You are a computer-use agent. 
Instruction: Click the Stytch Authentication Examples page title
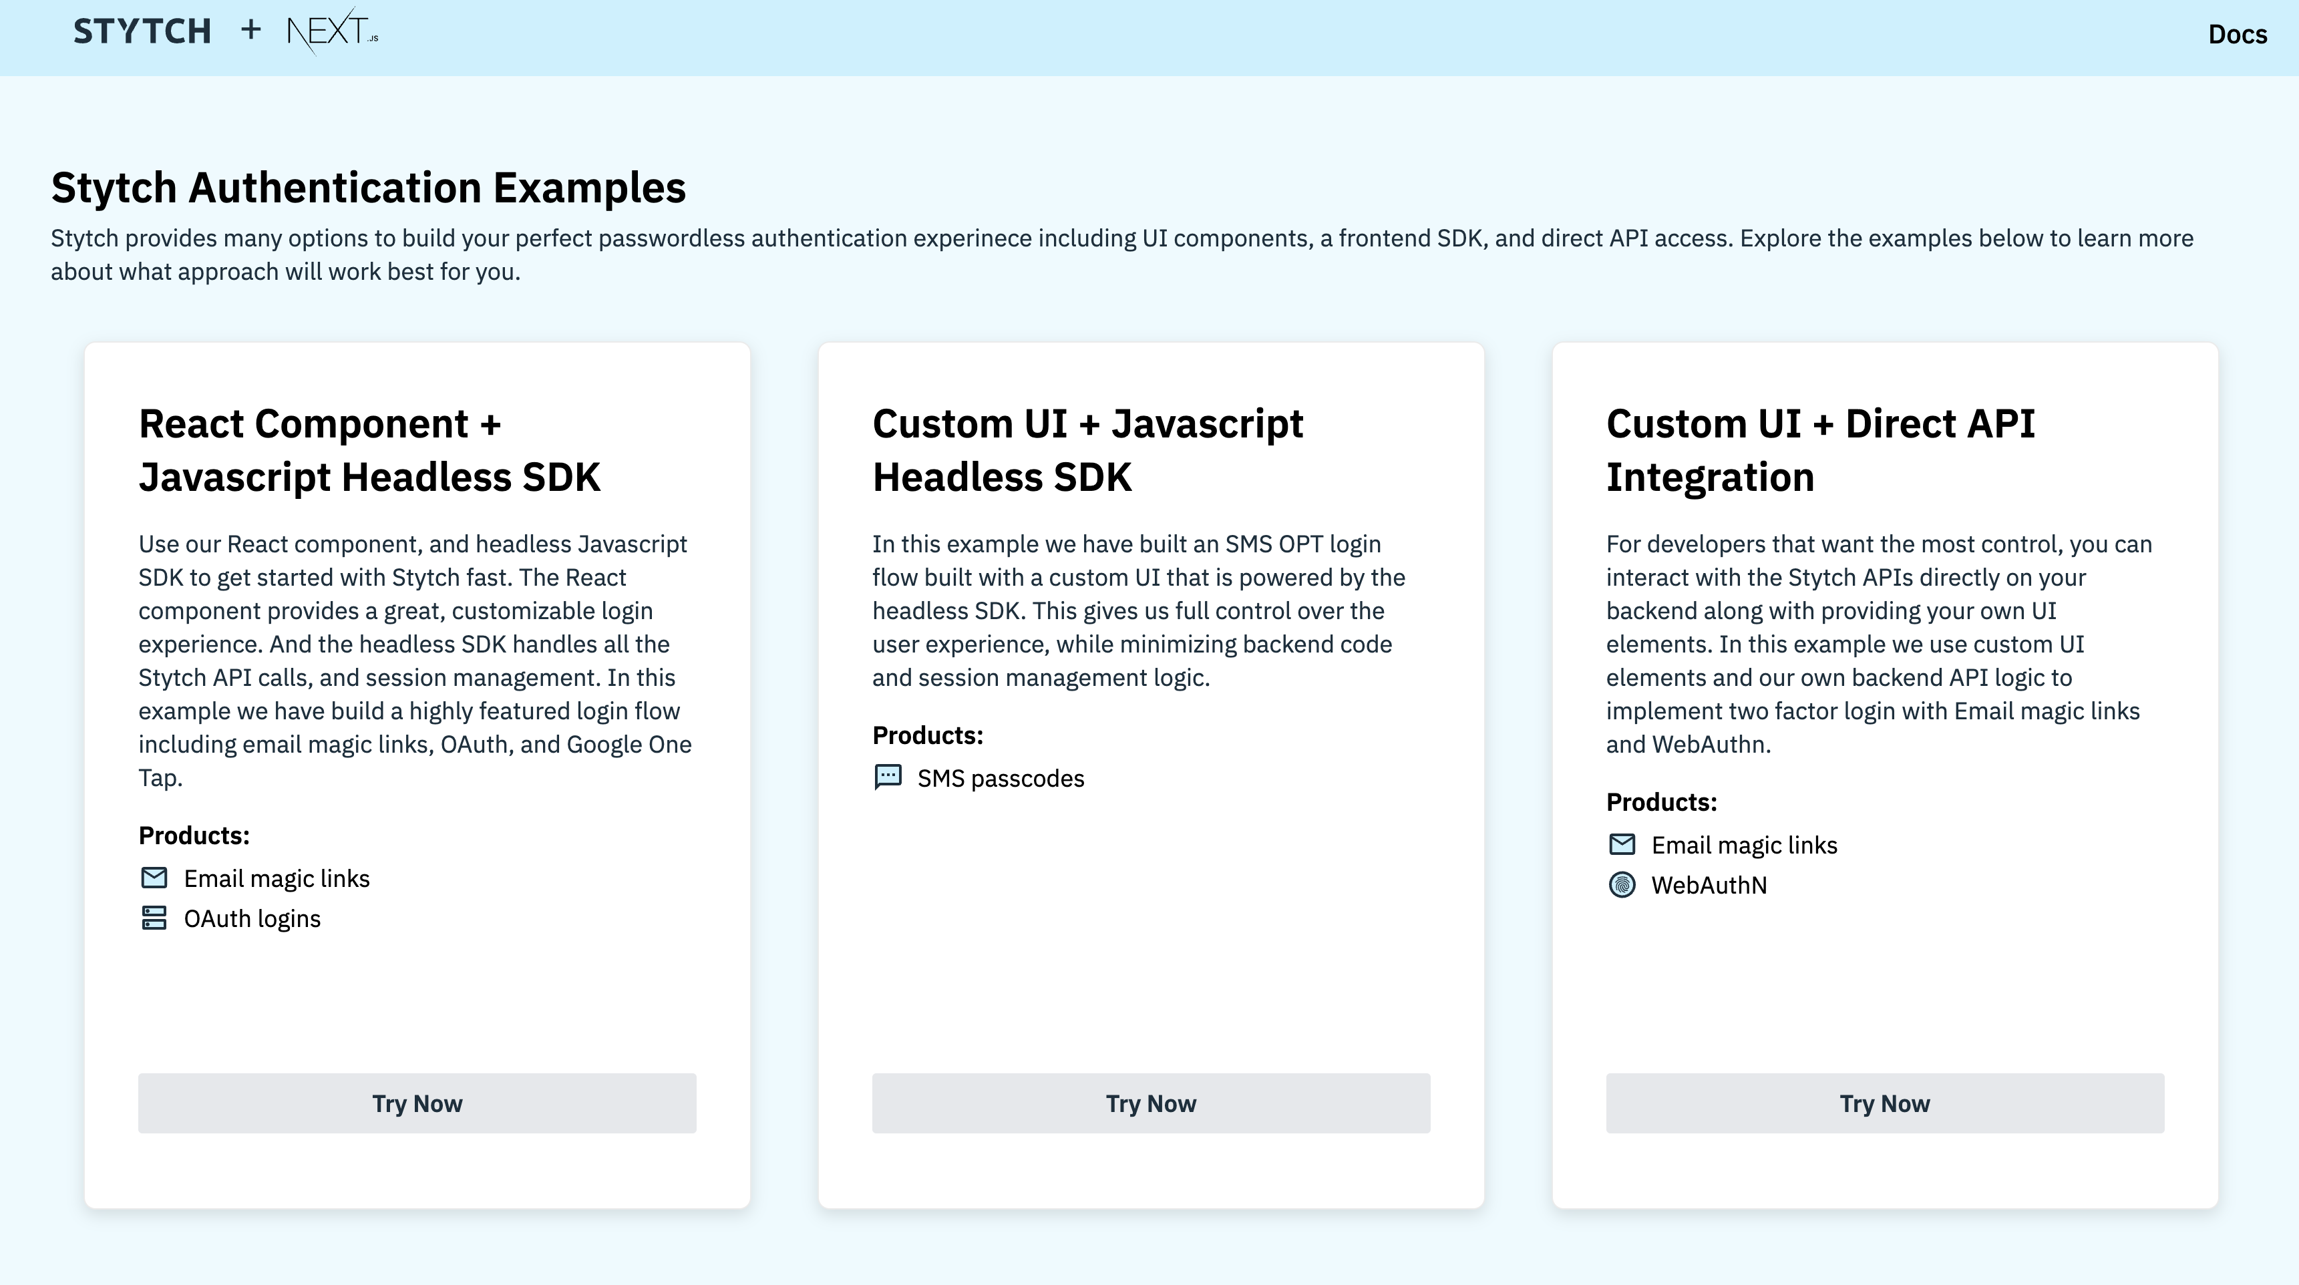pyautogui.click(x=369, y=188)
